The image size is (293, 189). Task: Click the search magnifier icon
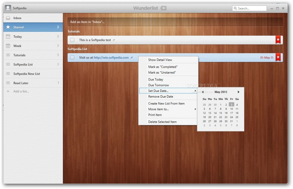coord(235,8)
